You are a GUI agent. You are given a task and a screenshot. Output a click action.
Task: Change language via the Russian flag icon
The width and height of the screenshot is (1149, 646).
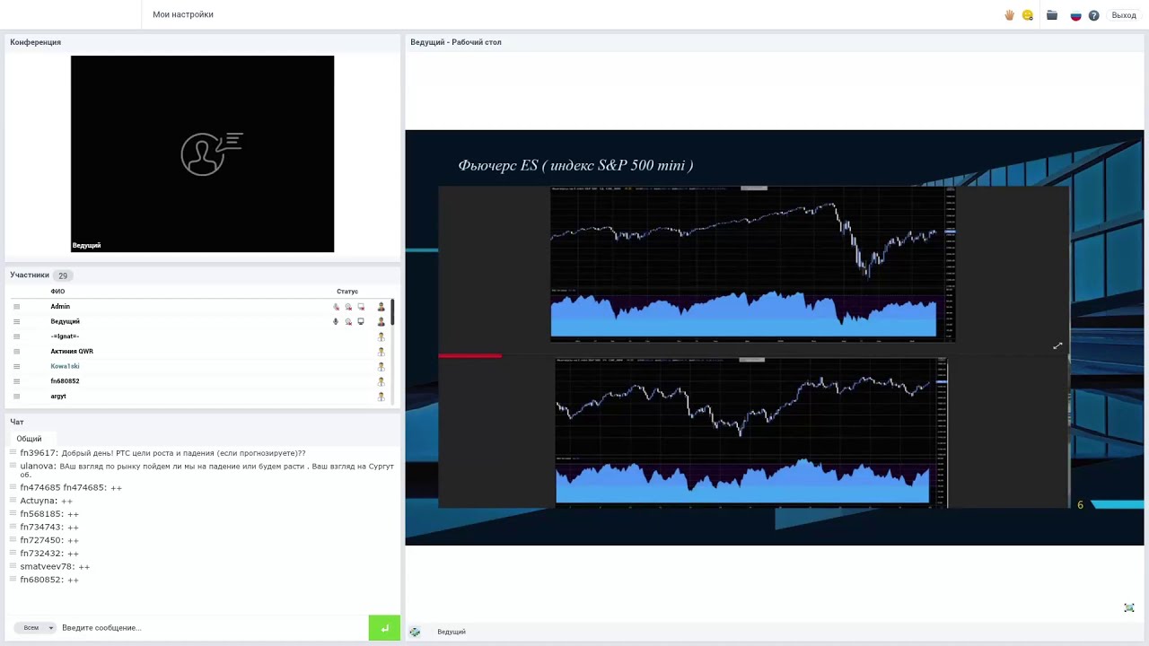pyautogui.click(x=1076, y=15)
